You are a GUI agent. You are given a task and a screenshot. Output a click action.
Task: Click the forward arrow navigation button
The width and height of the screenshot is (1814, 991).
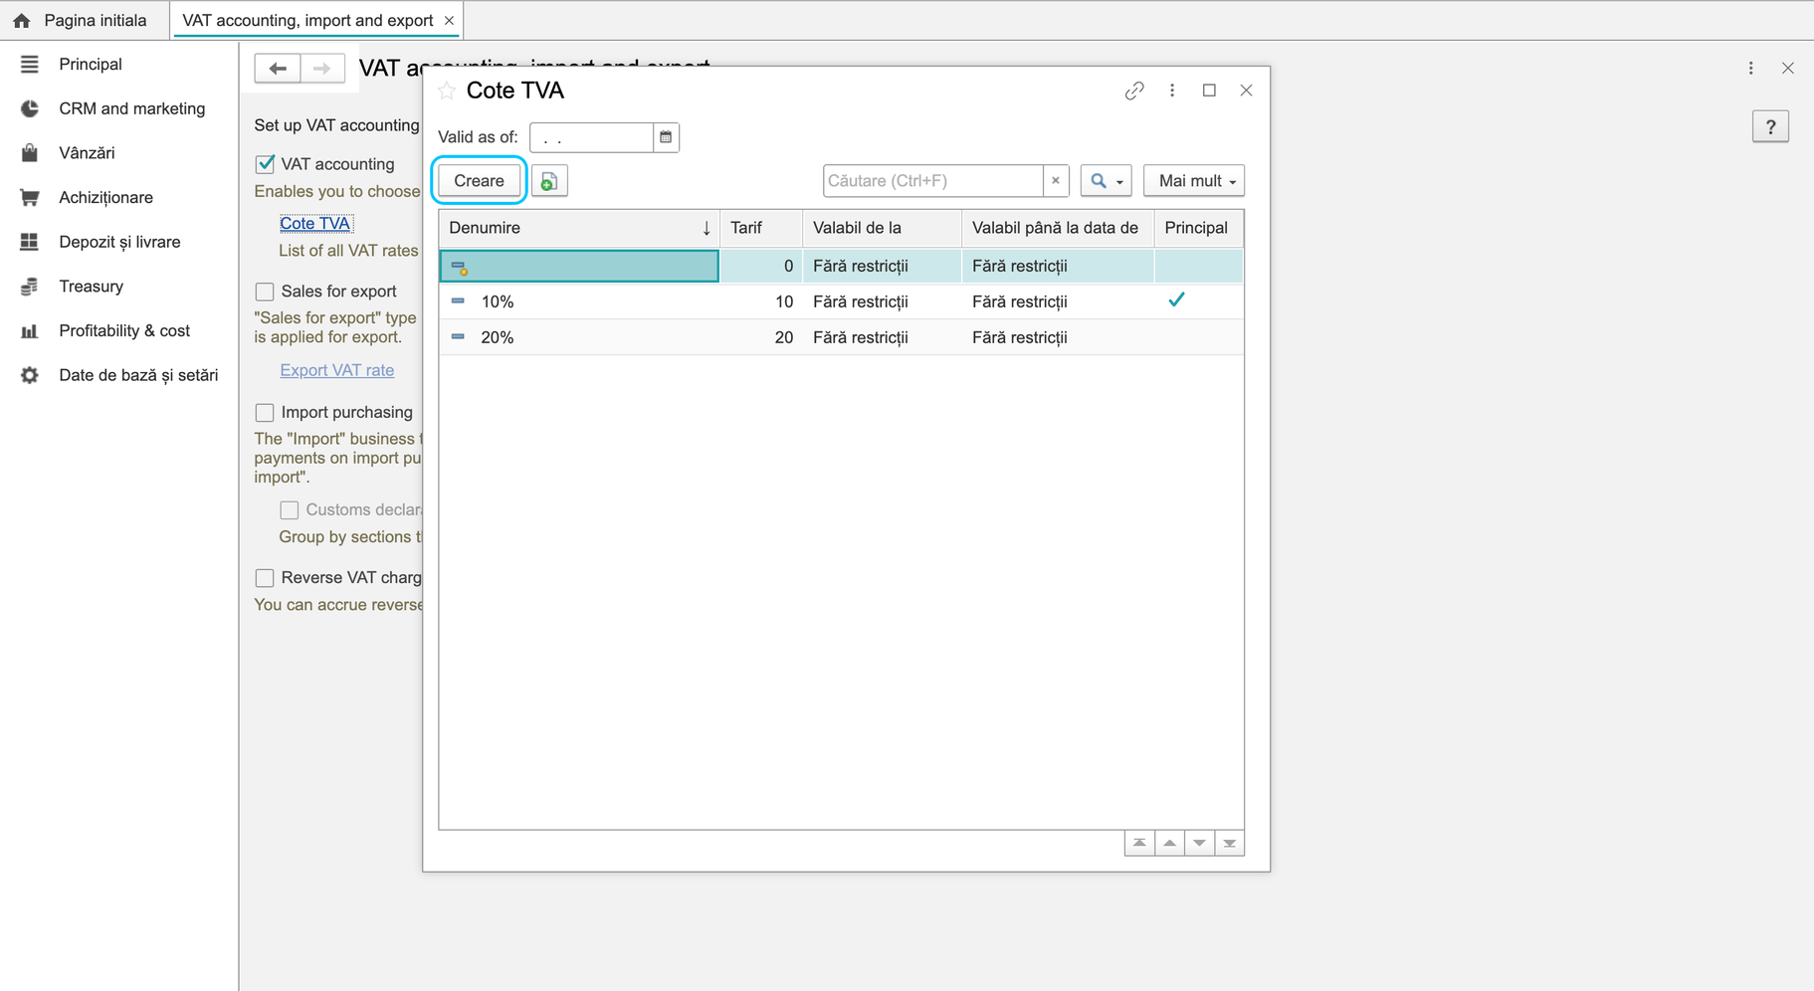point(322,68)
